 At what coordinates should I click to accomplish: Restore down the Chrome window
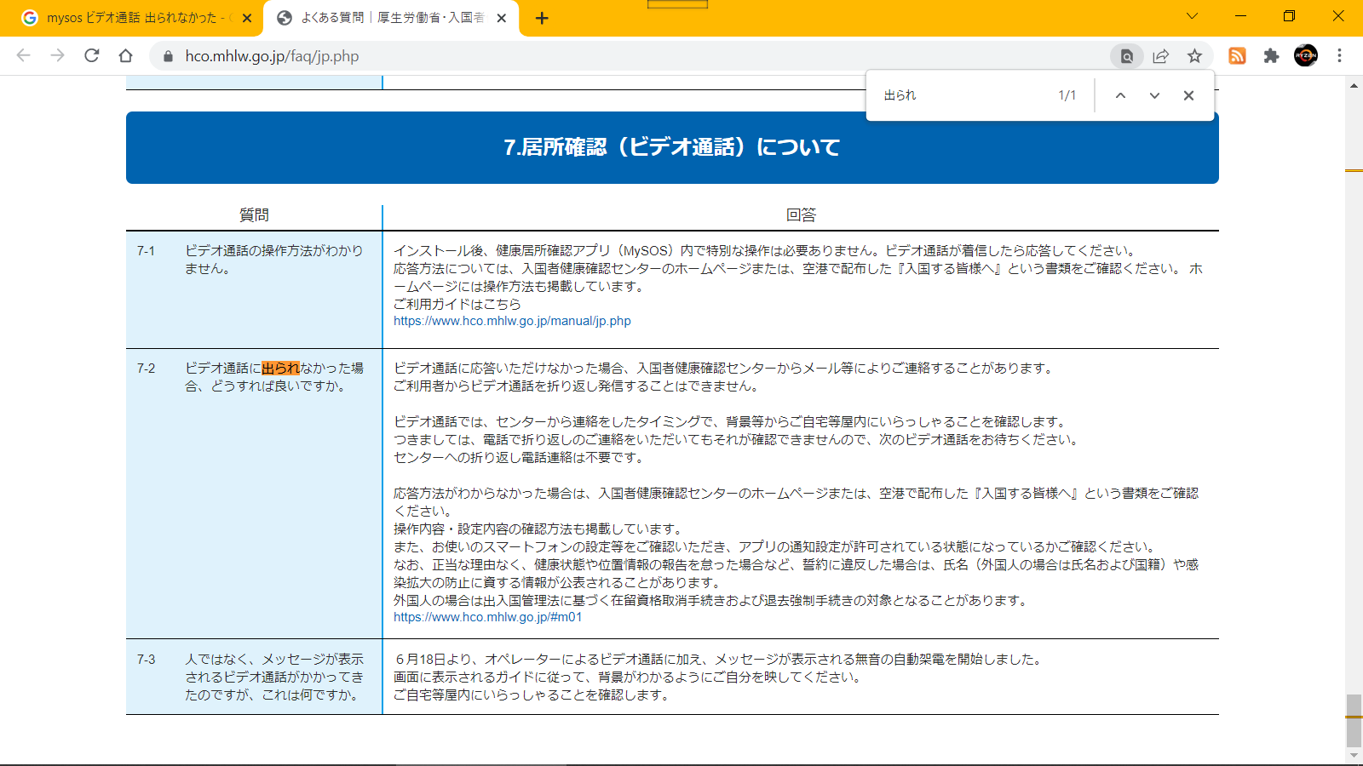coord(1289,16)
